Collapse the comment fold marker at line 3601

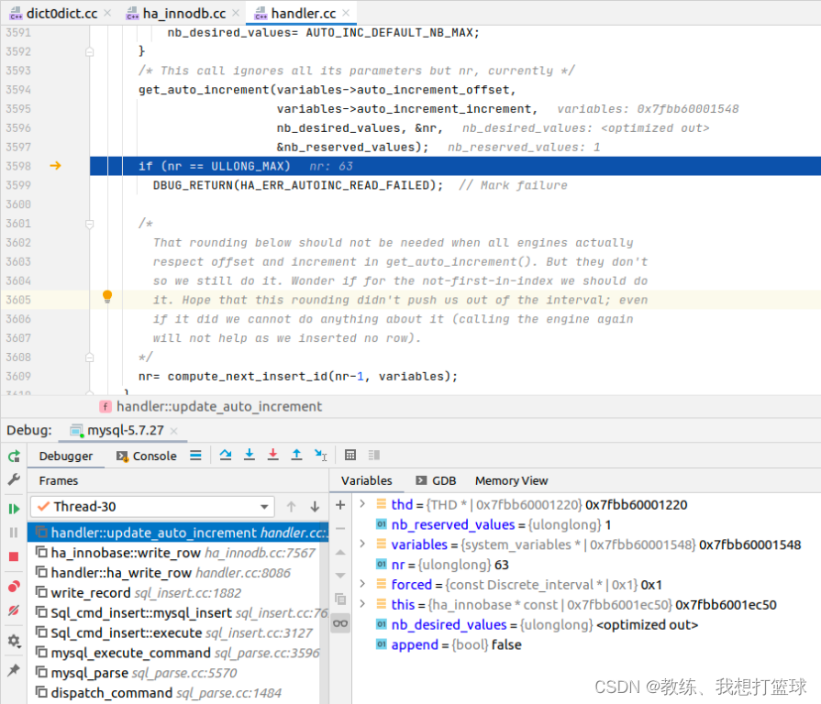pos(90,224)
